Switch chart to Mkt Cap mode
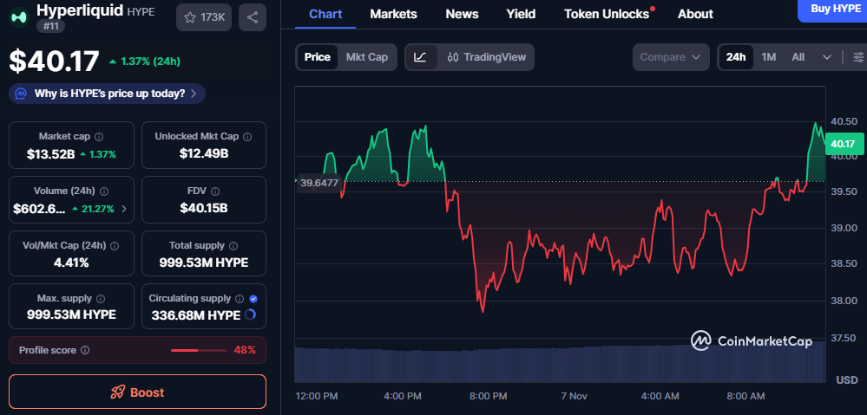 (x=366, y=57)
